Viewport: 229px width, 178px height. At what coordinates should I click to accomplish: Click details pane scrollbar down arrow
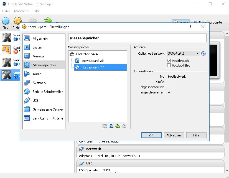tap(227, 171)
